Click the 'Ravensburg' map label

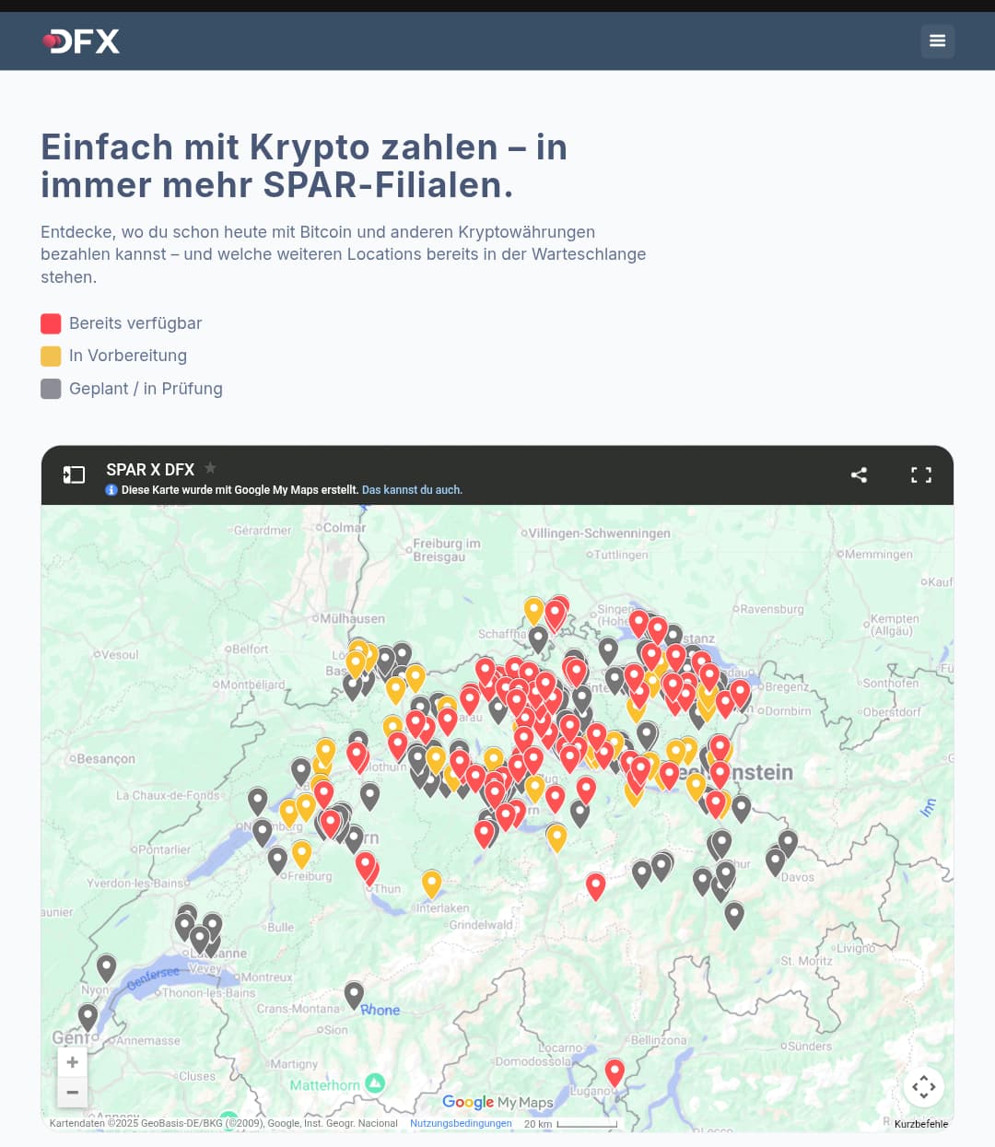pos(772,609)
